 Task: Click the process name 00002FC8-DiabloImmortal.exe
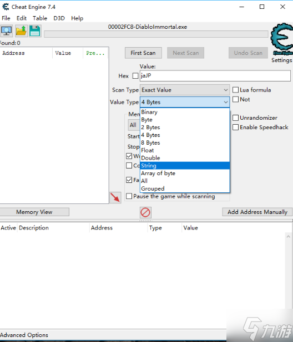148,27
